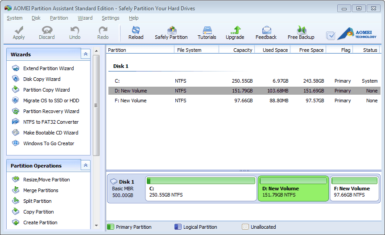Select C: 250.55GB block in disk map

(x=201, y=189)
